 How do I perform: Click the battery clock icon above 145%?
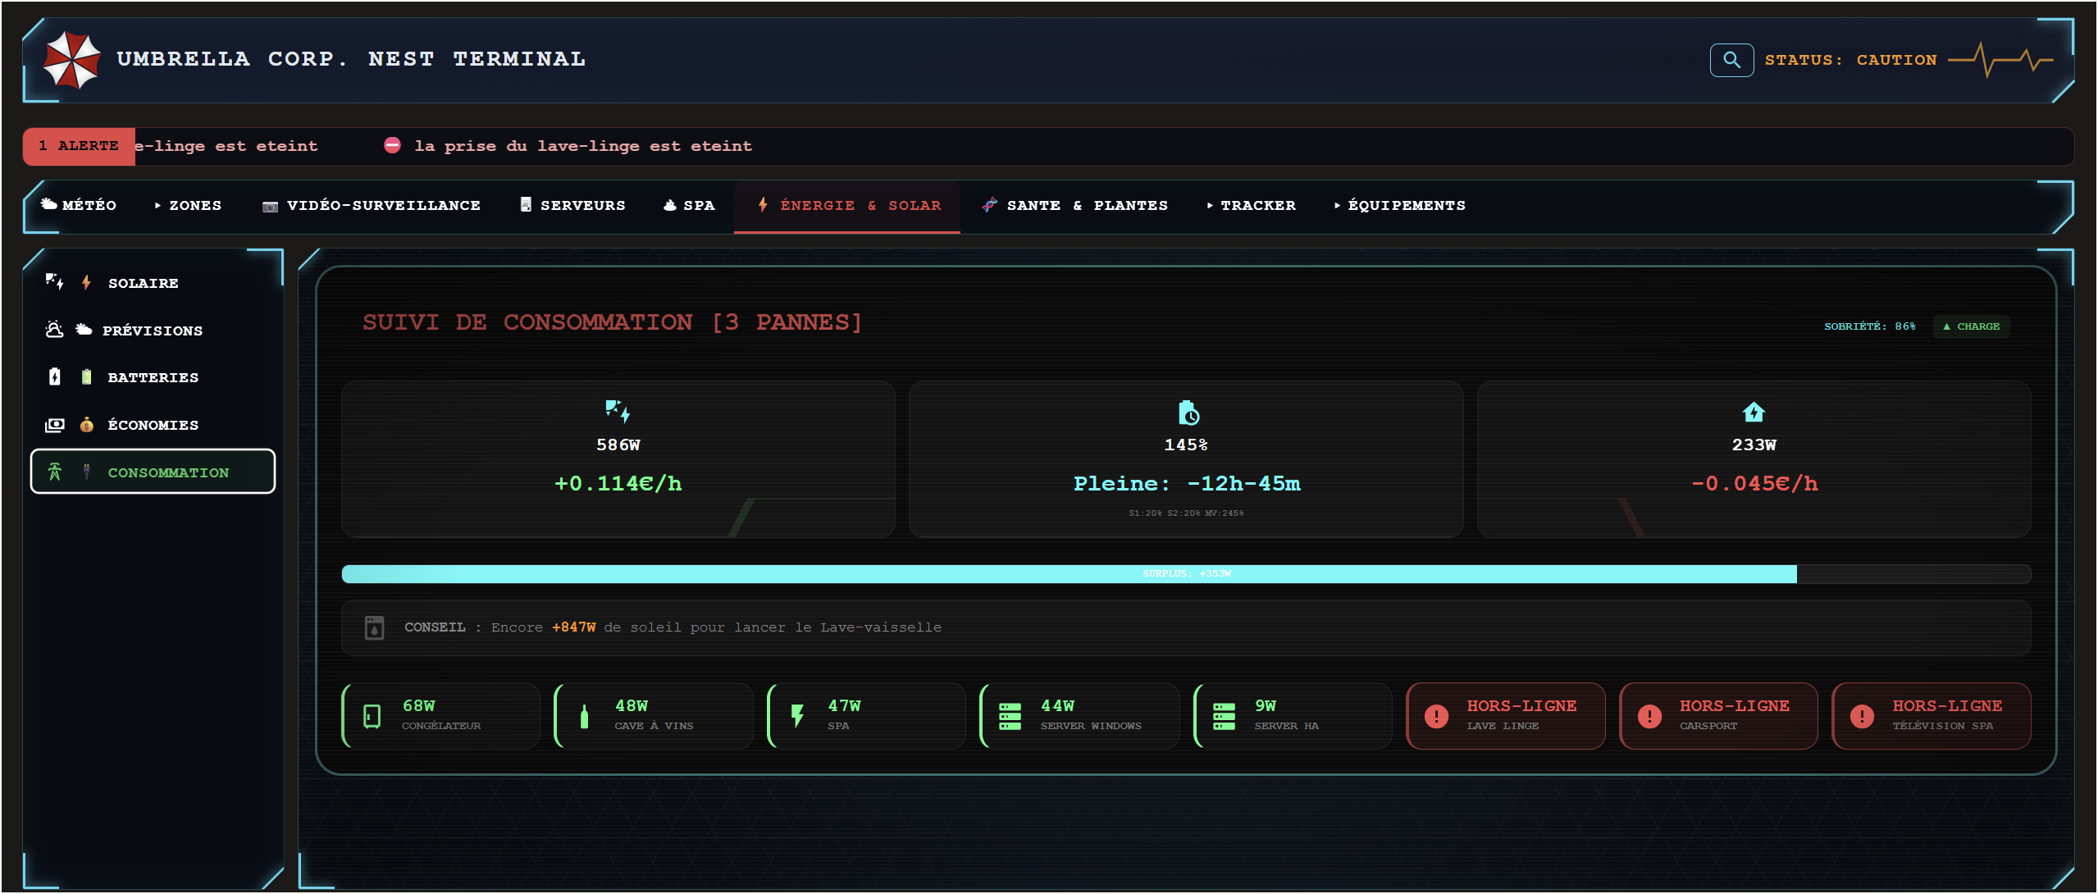point(1188,413)
